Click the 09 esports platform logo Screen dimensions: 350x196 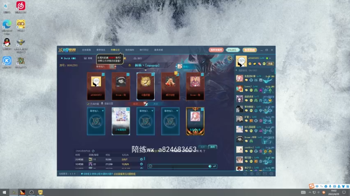(x=67, y=50)
